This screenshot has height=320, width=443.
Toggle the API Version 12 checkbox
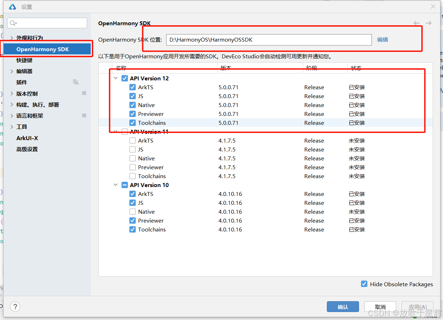pos(125,78)
